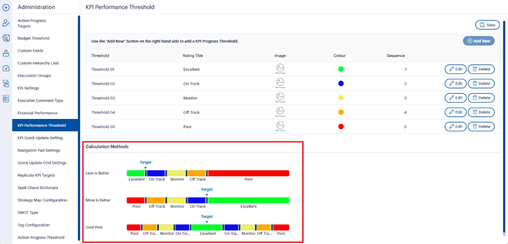Click the Goal Post green Excellent segment
The height and width of the screenshot is (244, 508).
[x=207, y=227]
